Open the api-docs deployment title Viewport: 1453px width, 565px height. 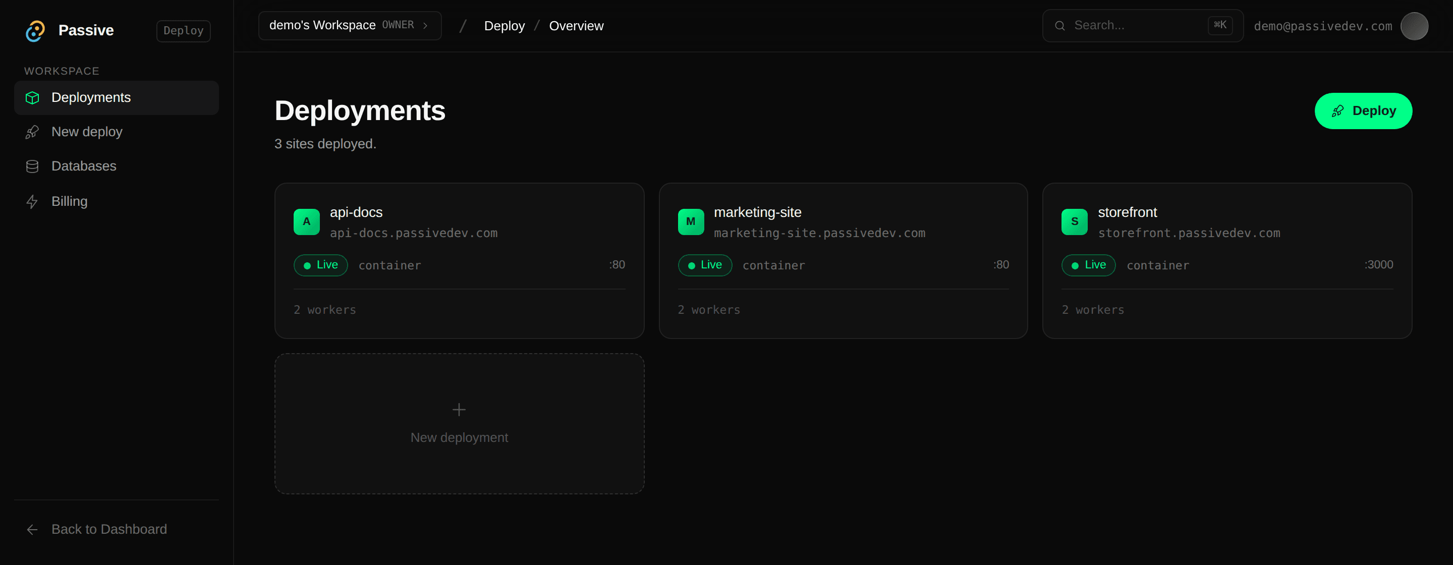(x=356, y=212)
